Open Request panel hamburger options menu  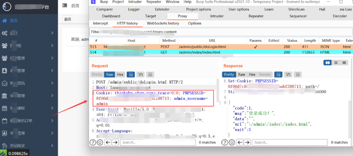[x=150, y=74]
